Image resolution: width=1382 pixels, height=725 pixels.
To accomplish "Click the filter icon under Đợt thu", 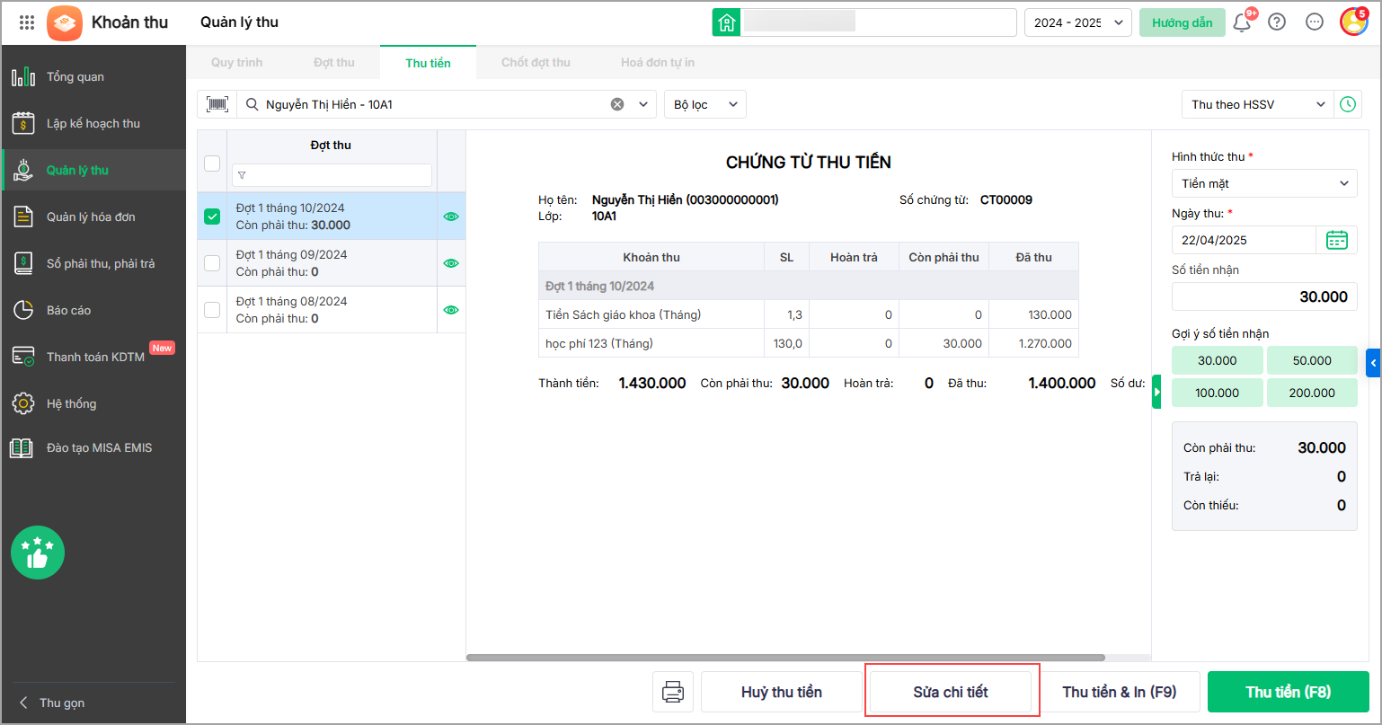I will 242,175.
